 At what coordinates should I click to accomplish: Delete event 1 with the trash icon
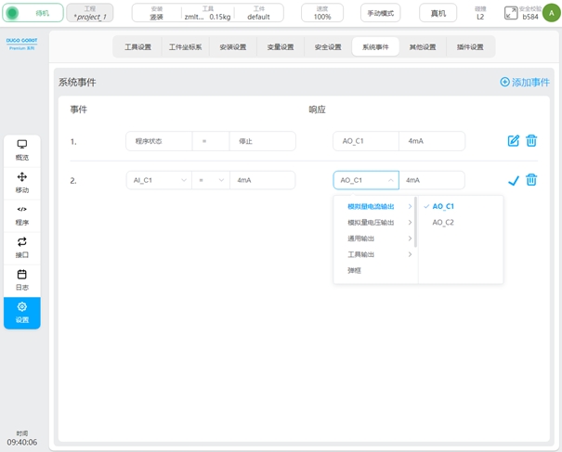coord(531,141)
